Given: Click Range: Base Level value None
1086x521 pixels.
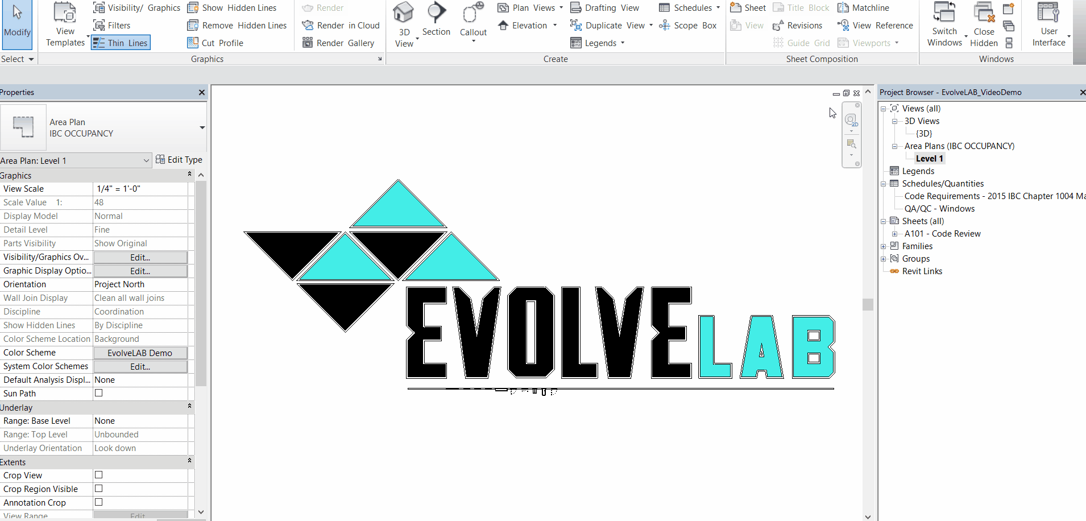Looking at the screenshot, I should pos(140,421).
